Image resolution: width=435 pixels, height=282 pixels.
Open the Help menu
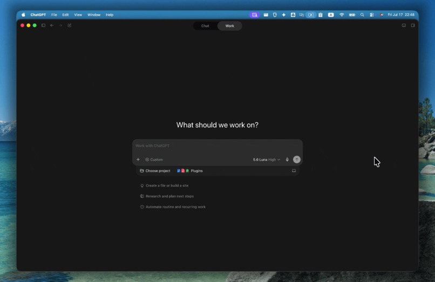pos(110,15)
